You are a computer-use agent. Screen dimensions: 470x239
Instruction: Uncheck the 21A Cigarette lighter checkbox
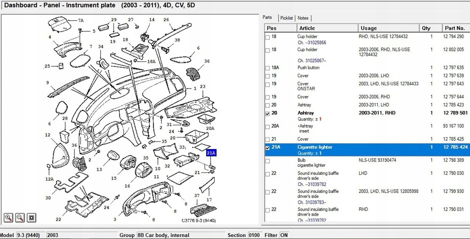pos(268,148)
